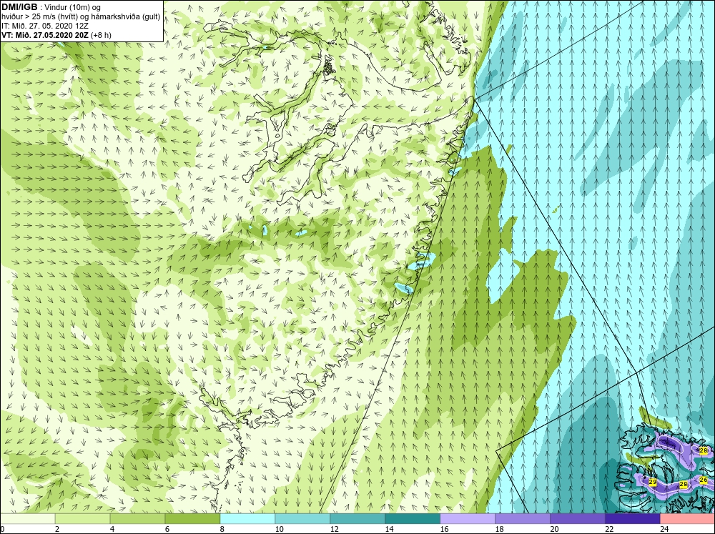Click the uppermost yellow 28 gust label

tap(703, 450)
